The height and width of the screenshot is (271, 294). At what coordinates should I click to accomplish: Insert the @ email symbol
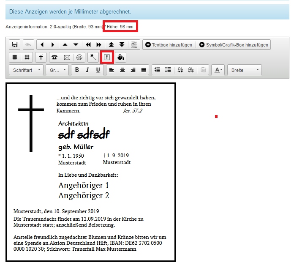pos(79,57)
